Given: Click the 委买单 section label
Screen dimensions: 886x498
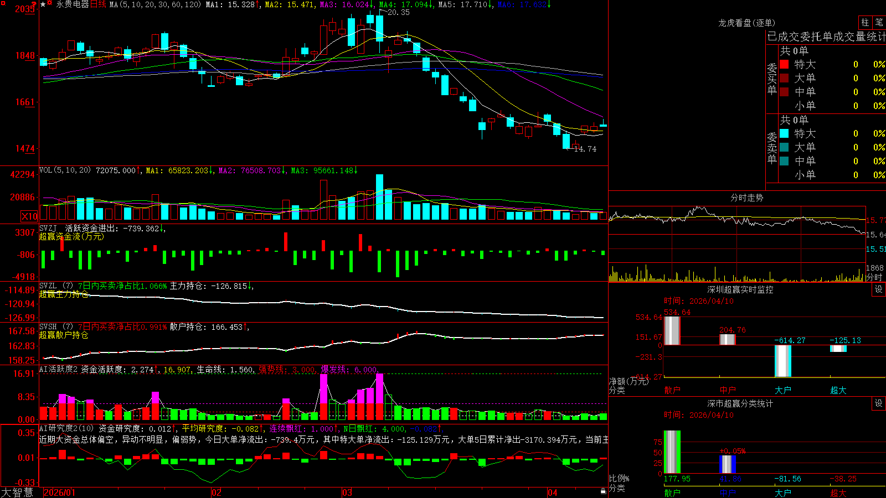Looking at the screenshot, I should [x=772, y=79].
